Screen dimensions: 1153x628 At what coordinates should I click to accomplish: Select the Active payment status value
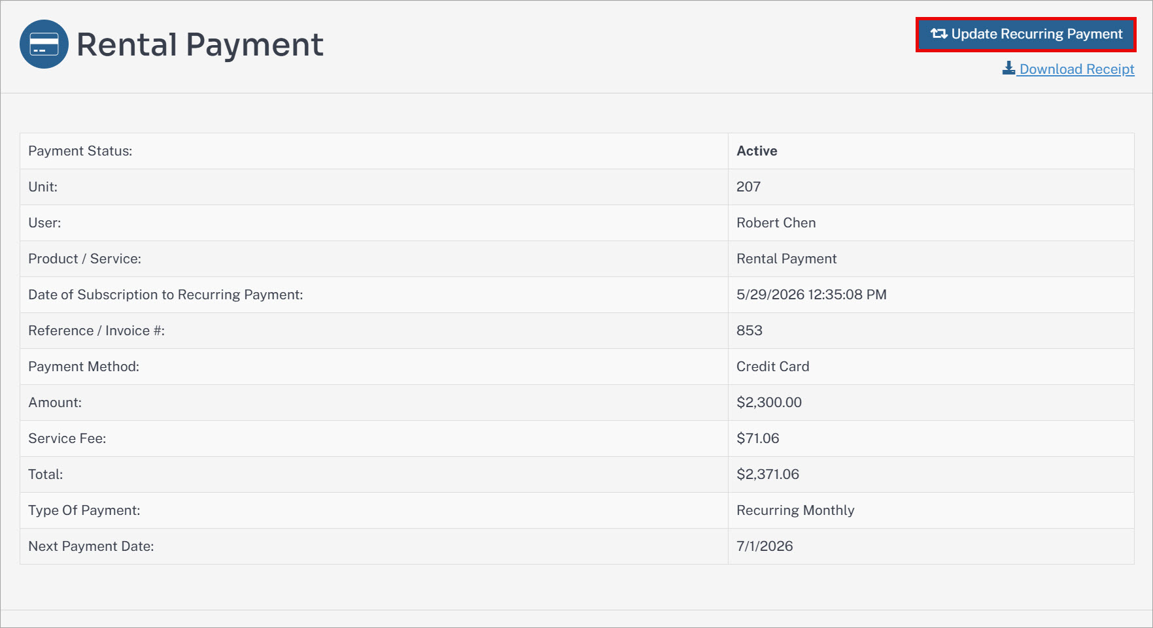(x=757, y=151)
